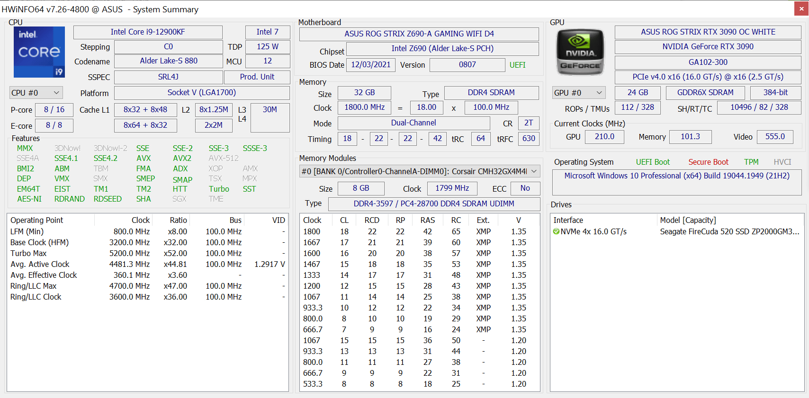The image size is (809, 398).
Task: Expand the Memory Modules DIMM dropdown
Action: click(x=419, y=171)
